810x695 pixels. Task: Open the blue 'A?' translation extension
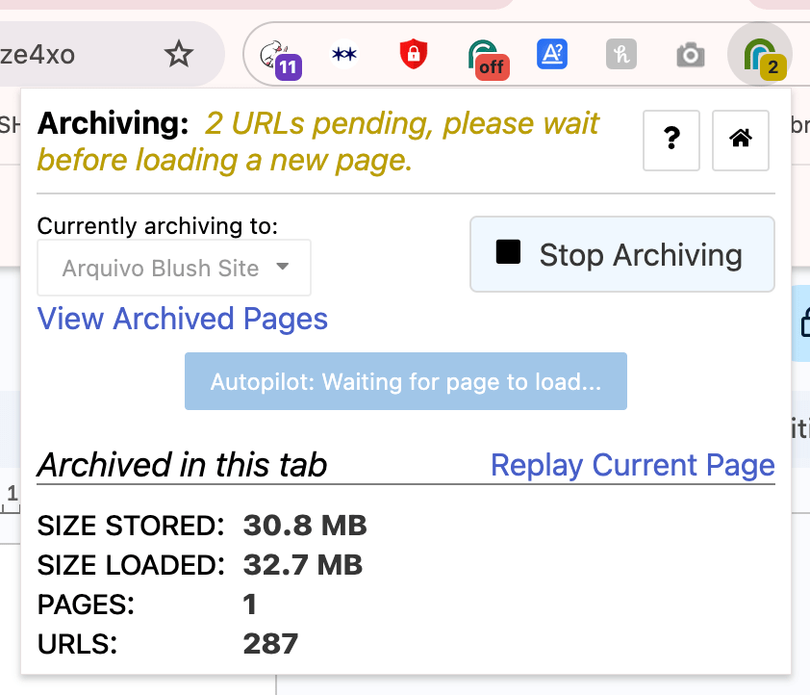click(x=552, y=55)
